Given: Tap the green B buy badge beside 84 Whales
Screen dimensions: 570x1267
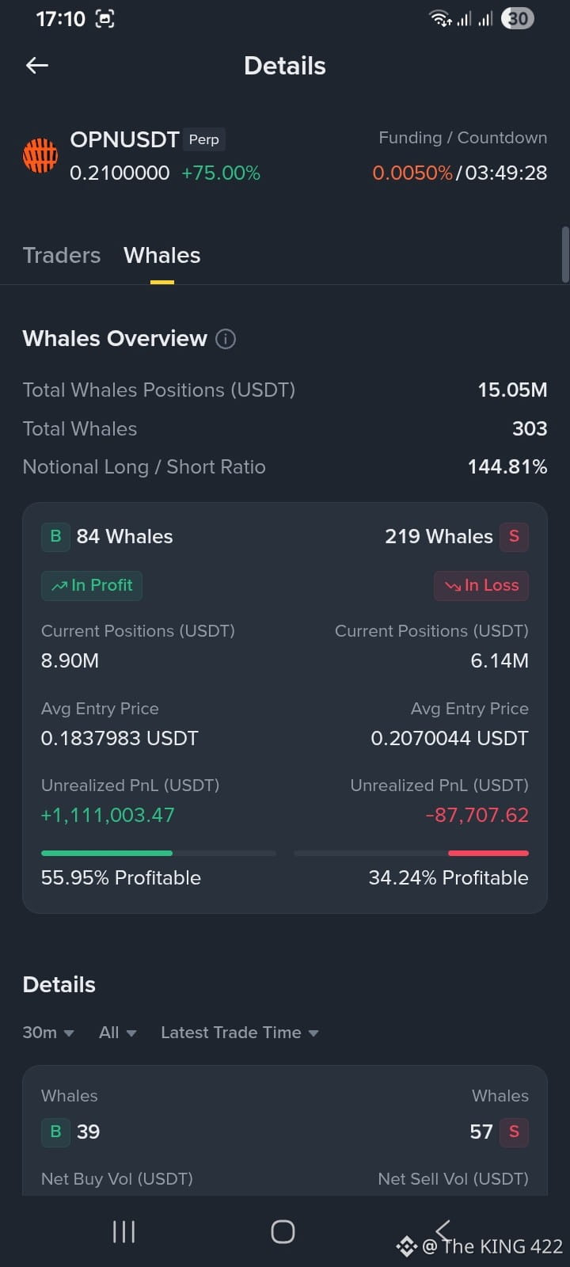Looking at the screenshot, I should (55, 536).
